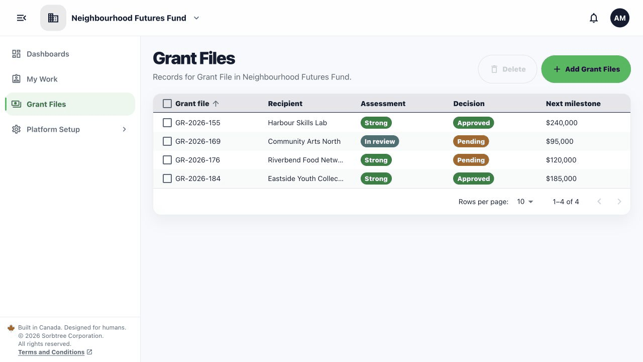Select Grant Files in the sidebar
Image resolution: width=643 pixels, height=362 pixels.
pos(70,104)
